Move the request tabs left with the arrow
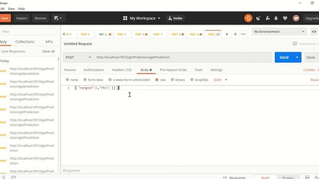The height and width of the screenshot is (179, 319). tap(64, 34)
